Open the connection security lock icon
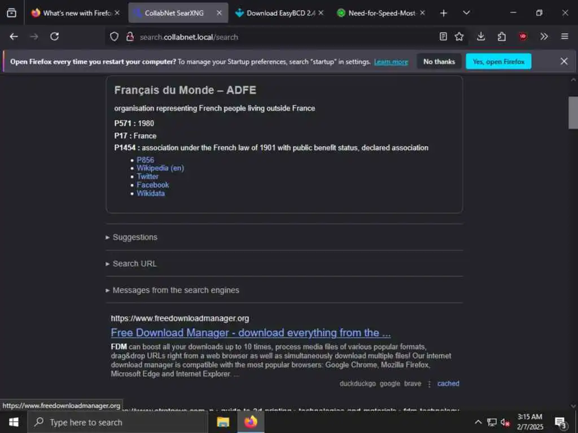 [x=130, y=37]
